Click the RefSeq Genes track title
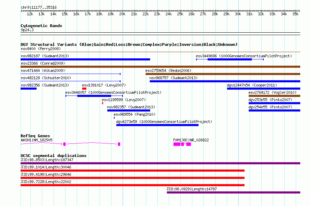 pyautogui.click(x=35, y=136)
